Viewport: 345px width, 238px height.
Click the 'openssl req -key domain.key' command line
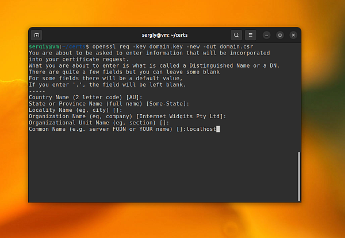coord(141,46)
